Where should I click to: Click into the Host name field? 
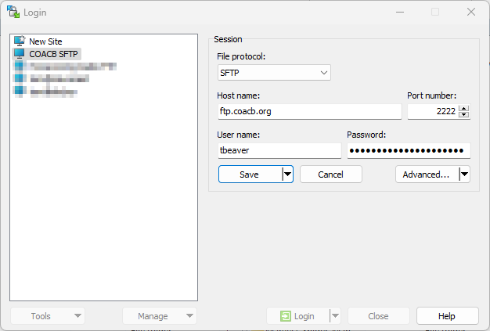click(x=309, y=111)
